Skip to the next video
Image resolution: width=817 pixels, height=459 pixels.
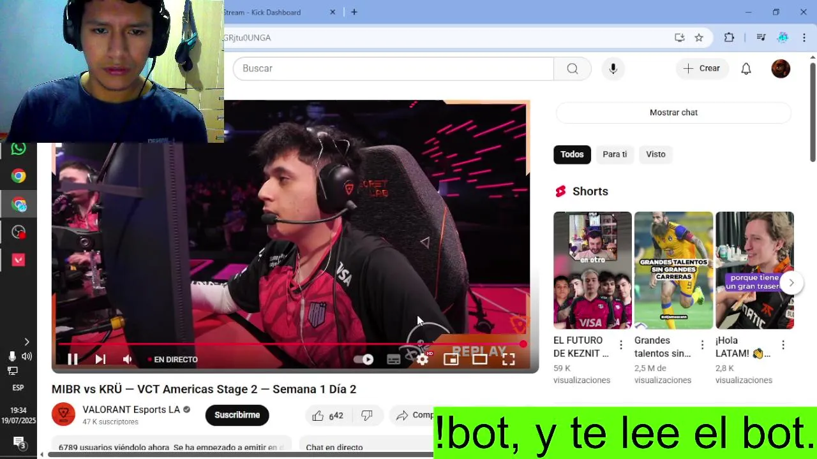[x=100, y=360]
